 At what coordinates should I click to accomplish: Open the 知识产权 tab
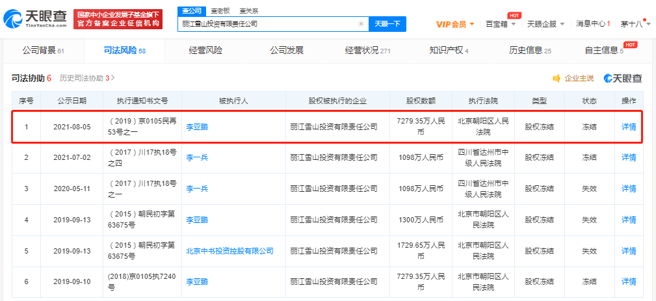[x=449, y=51]
